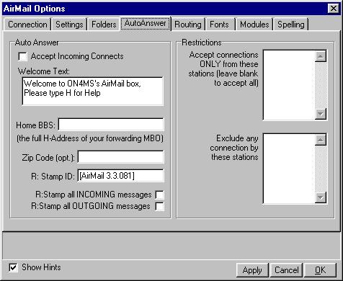This screenshot has height=281, width=343.
Task: Open the Settings tab
Action: [69, 24]
